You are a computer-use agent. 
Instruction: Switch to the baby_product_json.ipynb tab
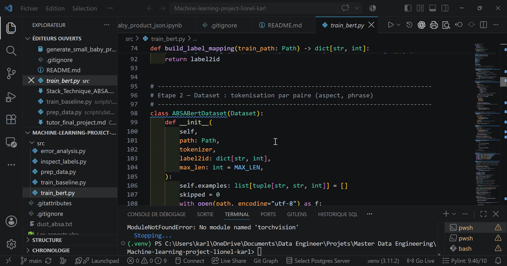point(156,25)
